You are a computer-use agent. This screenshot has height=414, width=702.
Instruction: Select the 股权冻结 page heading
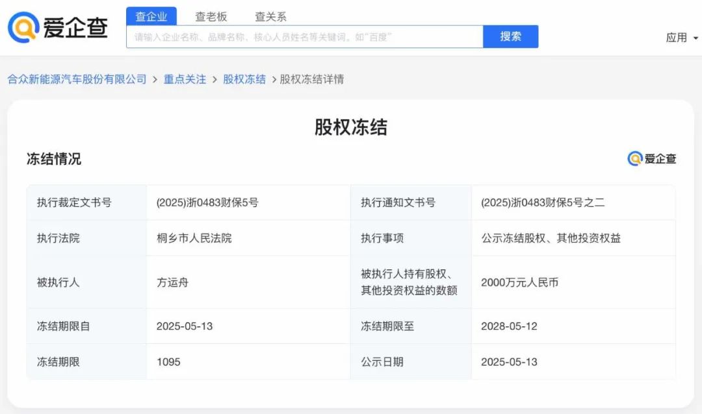tap(351, 127)
